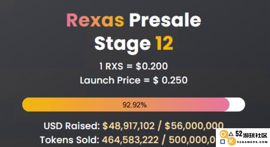Screen dimensions: 270x147
Task: Click the blue triangle icon in watermark logo
Action: (x=231, y=134)
